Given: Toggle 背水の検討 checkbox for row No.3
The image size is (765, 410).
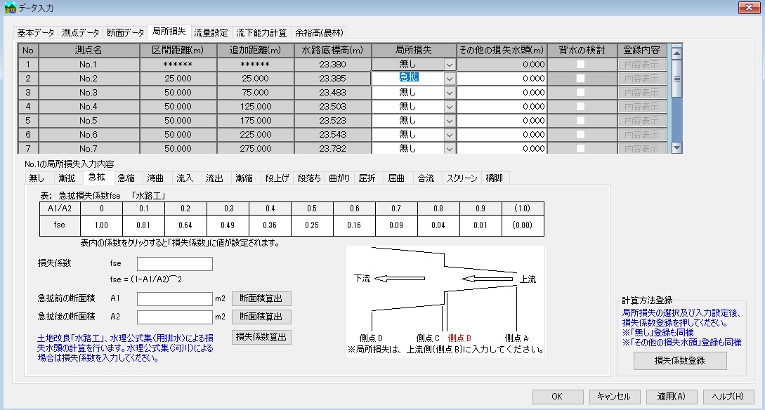Looking at the screenshot, I should pos(580,93).
